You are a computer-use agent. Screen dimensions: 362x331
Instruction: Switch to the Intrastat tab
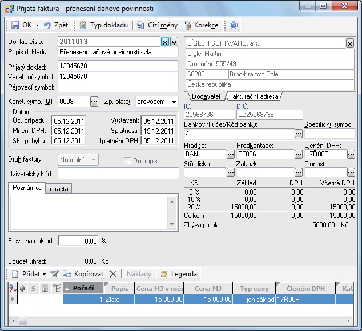point(58,188)
